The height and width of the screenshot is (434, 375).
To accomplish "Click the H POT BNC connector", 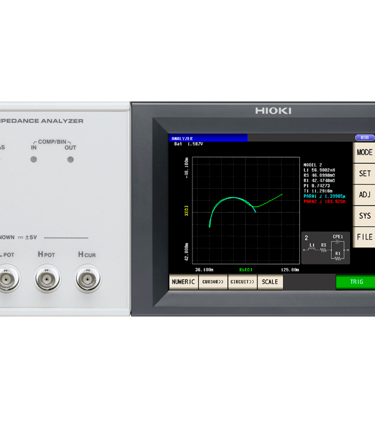I will coord(47,279).
